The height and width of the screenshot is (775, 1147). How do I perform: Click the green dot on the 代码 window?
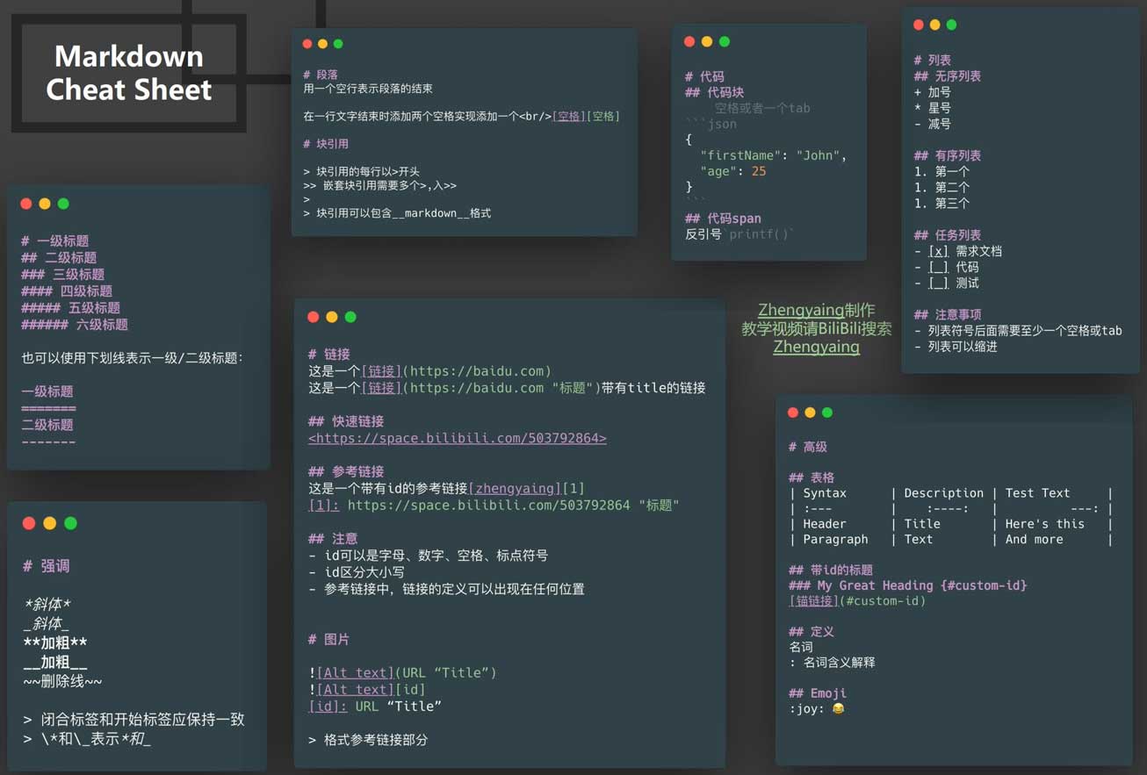(x=725, y=41)
